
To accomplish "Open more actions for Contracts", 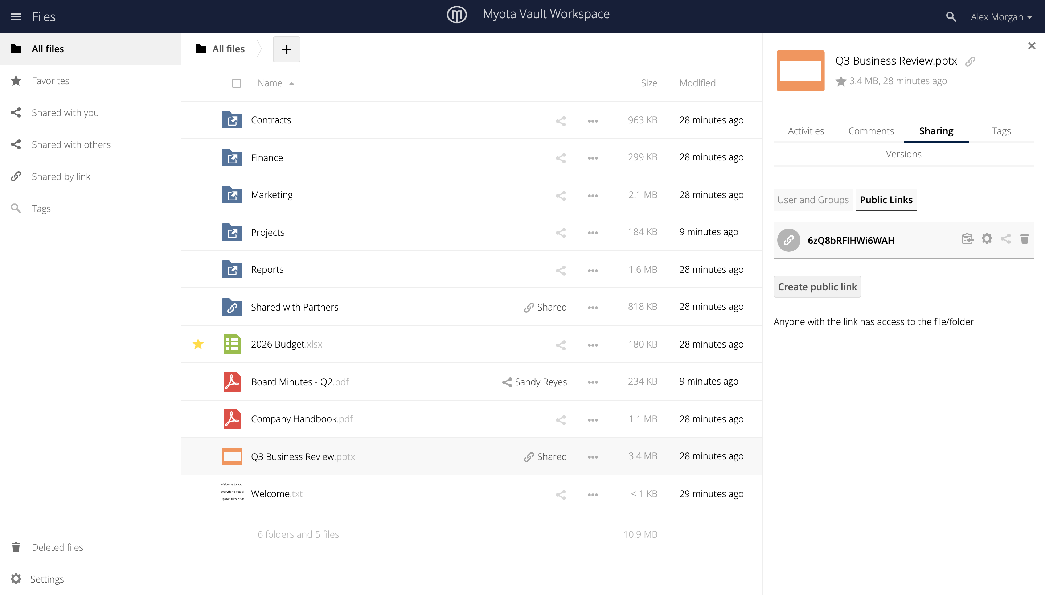I will tap(593, 120).
